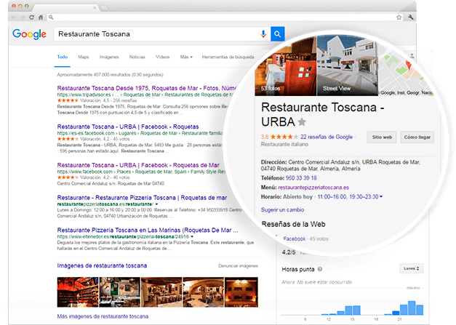The image size is (456, 325).
Task: Open the 22 reseñas de Google link
Action: tap(326, 137)
